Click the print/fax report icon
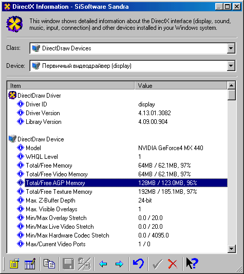Image resolution: width=244 pixels, height=274 pixels. tap(84, 264)
